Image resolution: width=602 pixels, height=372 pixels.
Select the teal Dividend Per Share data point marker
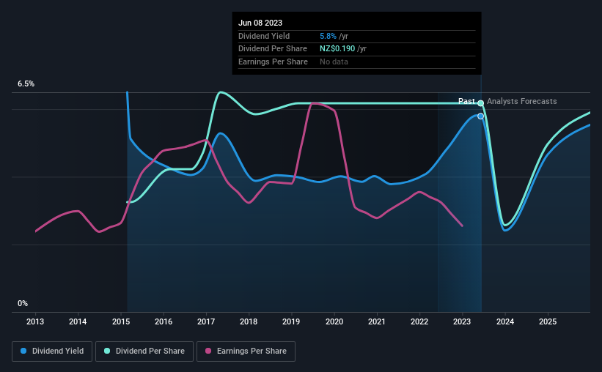click(481, 103)
